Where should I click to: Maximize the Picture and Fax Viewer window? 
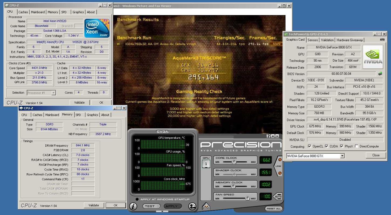tap(284, 6)
